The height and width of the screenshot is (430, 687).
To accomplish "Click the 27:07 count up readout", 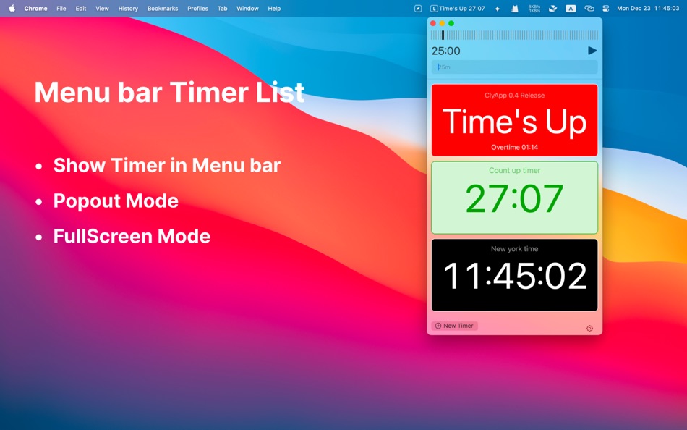I will pyautogui.click(x=514, y=198).
